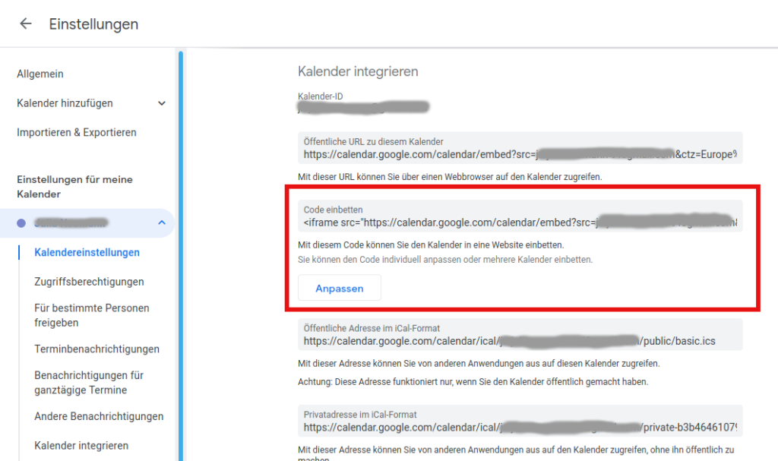The image size is (778, 461).
Task: Collapse the selected calendar's settings chevron
Action: 161,223
